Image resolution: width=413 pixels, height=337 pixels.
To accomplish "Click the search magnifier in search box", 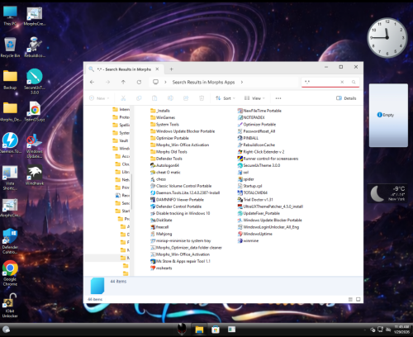I will [354, 82].
